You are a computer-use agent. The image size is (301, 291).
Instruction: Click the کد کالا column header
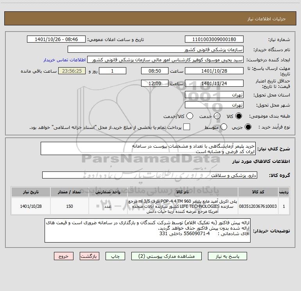coord(258,192)
